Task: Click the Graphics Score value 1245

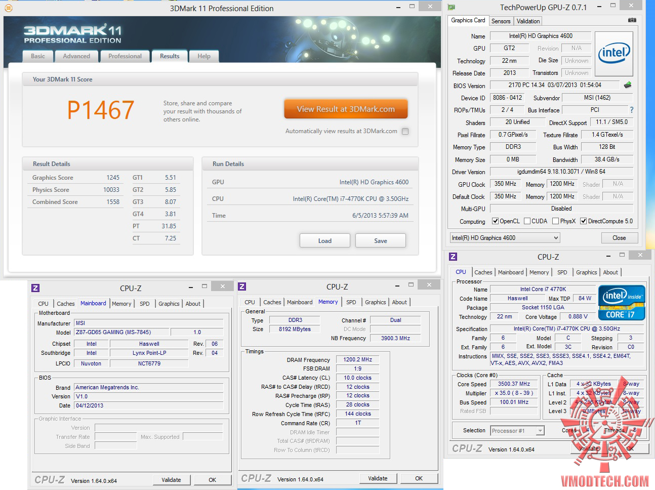Action: [113, 178]
